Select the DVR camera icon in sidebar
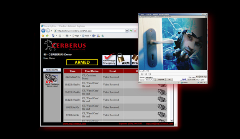Screen dimensions: 240x139 (x=51, y=78)
